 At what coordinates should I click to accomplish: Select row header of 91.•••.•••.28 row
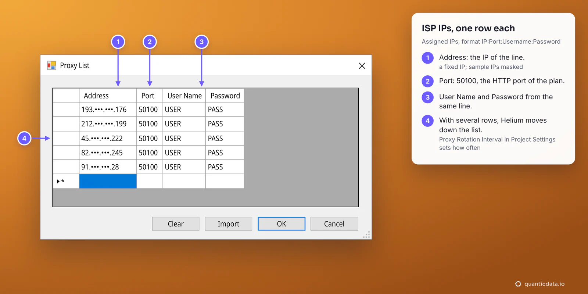pyautogui.click(x=66, y=167)
